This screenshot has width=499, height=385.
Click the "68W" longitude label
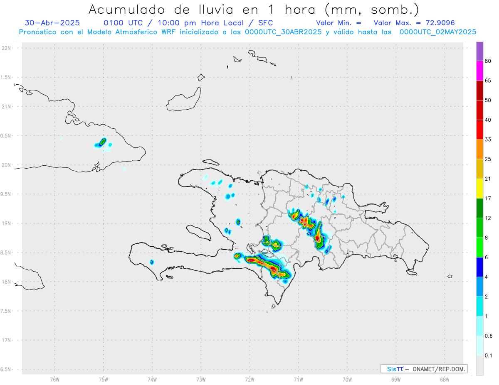click(x=445, y=379)
